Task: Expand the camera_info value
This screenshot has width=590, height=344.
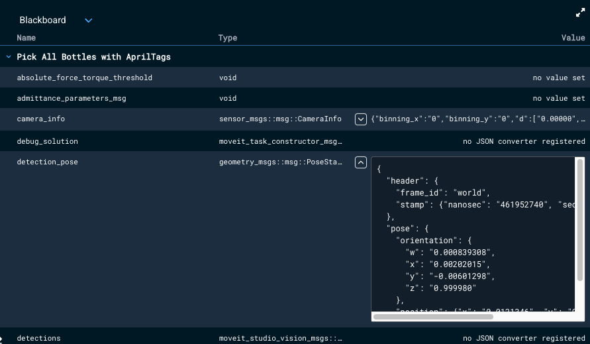Action: (361, 119)
